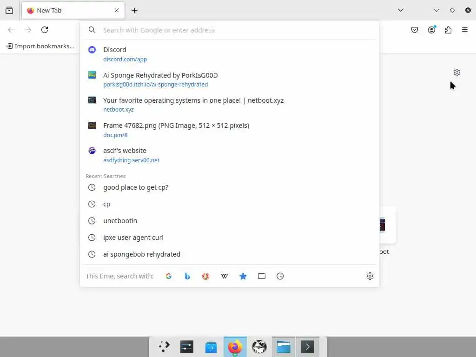Open the Discord suggestion
This screenshot has height=357, width=476.
(x=230, y=54)
